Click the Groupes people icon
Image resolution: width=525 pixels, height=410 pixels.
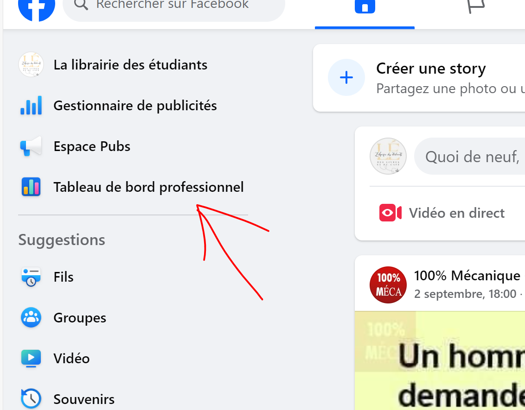(31, 317)
